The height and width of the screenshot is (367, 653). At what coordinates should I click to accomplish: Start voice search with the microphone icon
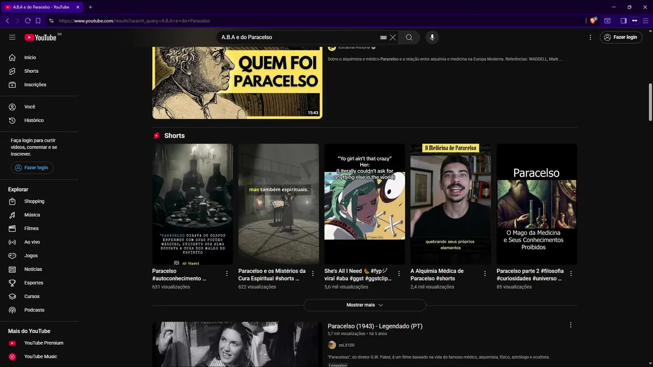tap(432, 37)
